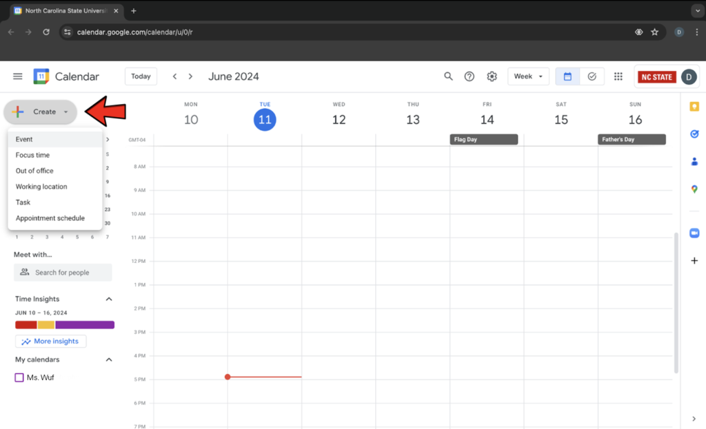Viewport: 706px width, 429px height.
Task: Toggle the Ms. Wuf calendar checkbox
Action: click(x=19, y=377)
